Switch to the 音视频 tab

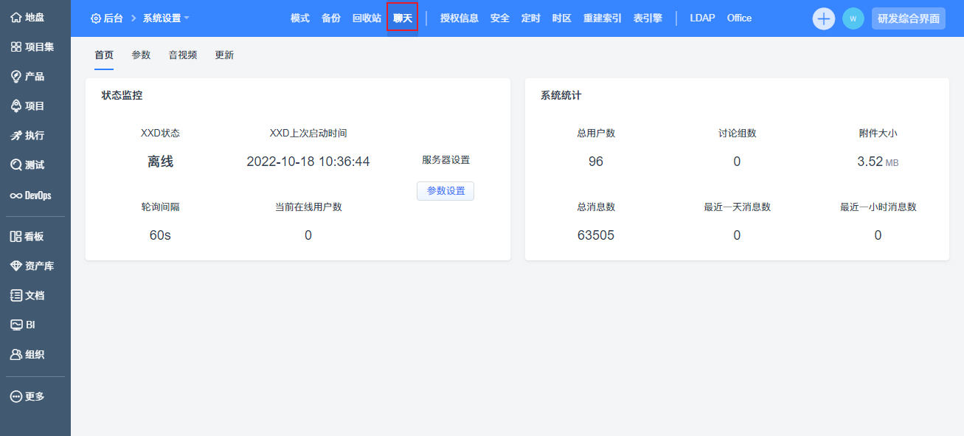pyautogui.click(x=183, y=55)
